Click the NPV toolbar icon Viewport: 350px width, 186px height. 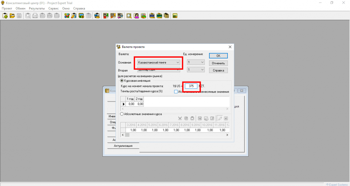(159, 16)
